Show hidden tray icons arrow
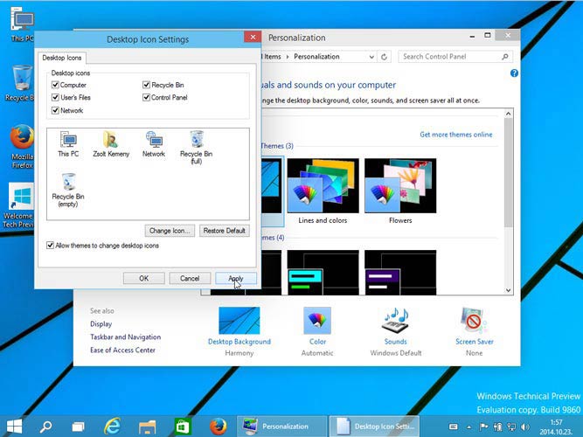 468,427
